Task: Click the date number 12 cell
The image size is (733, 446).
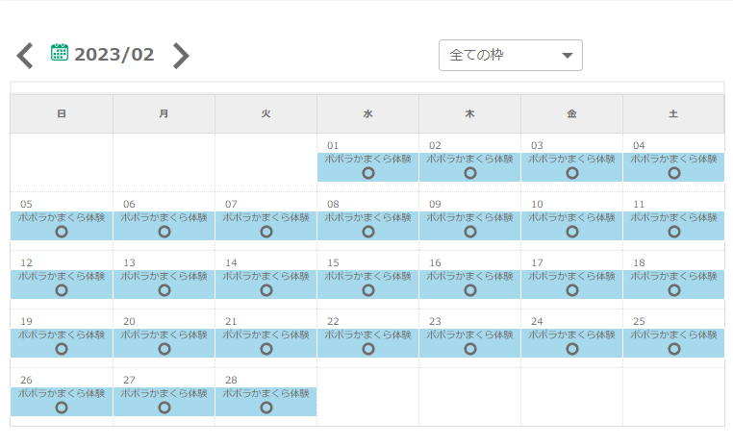Action: [26, 262]
